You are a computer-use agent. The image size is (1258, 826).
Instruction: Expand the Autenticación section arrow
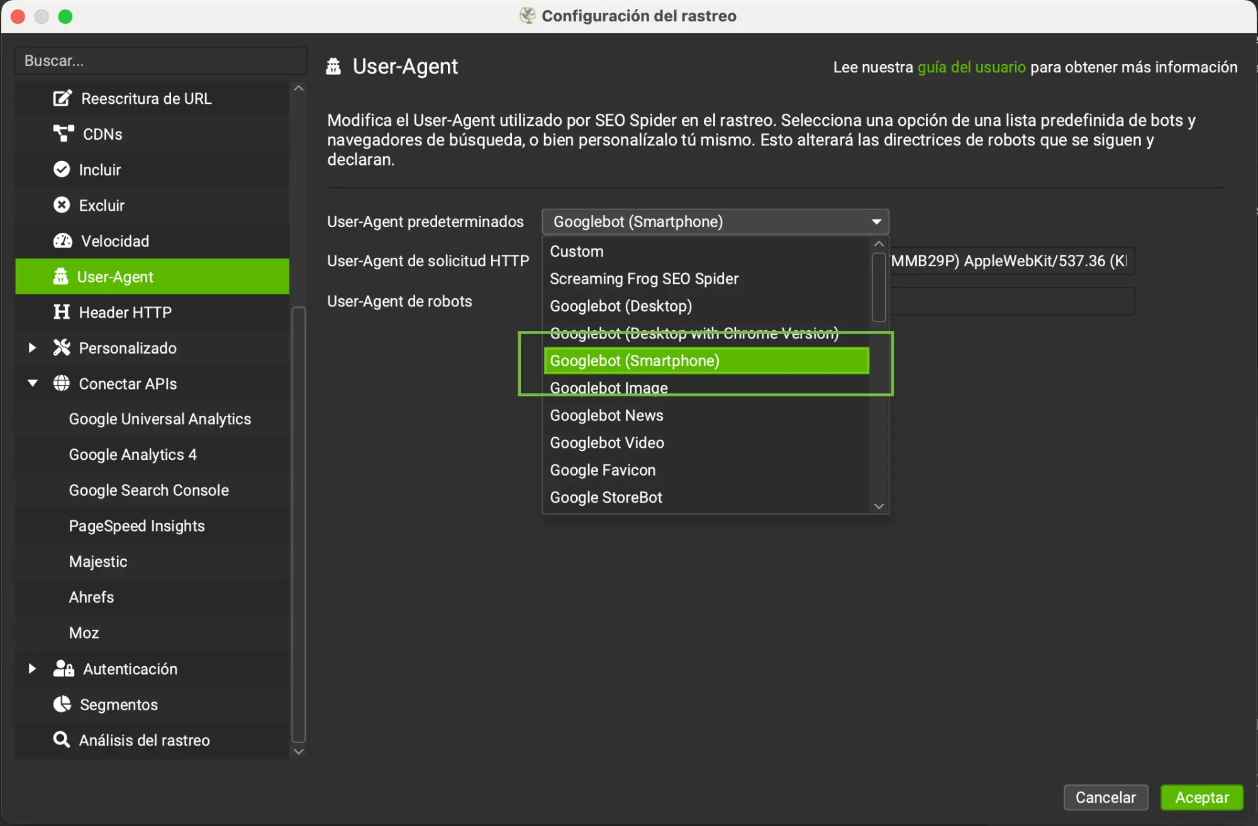click(x=32, y=668)
